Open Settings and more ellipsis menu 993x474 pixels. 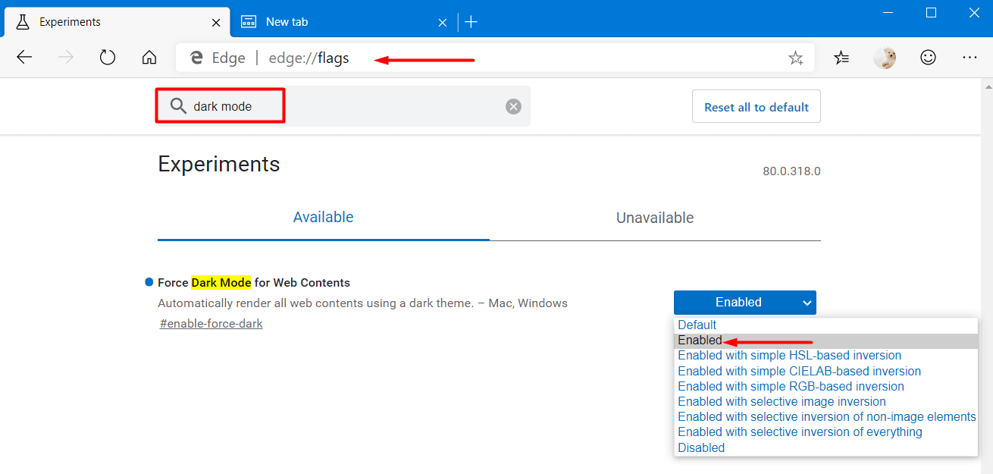pyautogui.click(x=970, y=58)
